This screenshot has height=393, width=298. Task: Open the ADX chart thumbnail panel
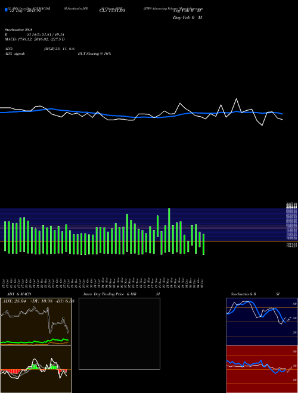click(36, 322)
